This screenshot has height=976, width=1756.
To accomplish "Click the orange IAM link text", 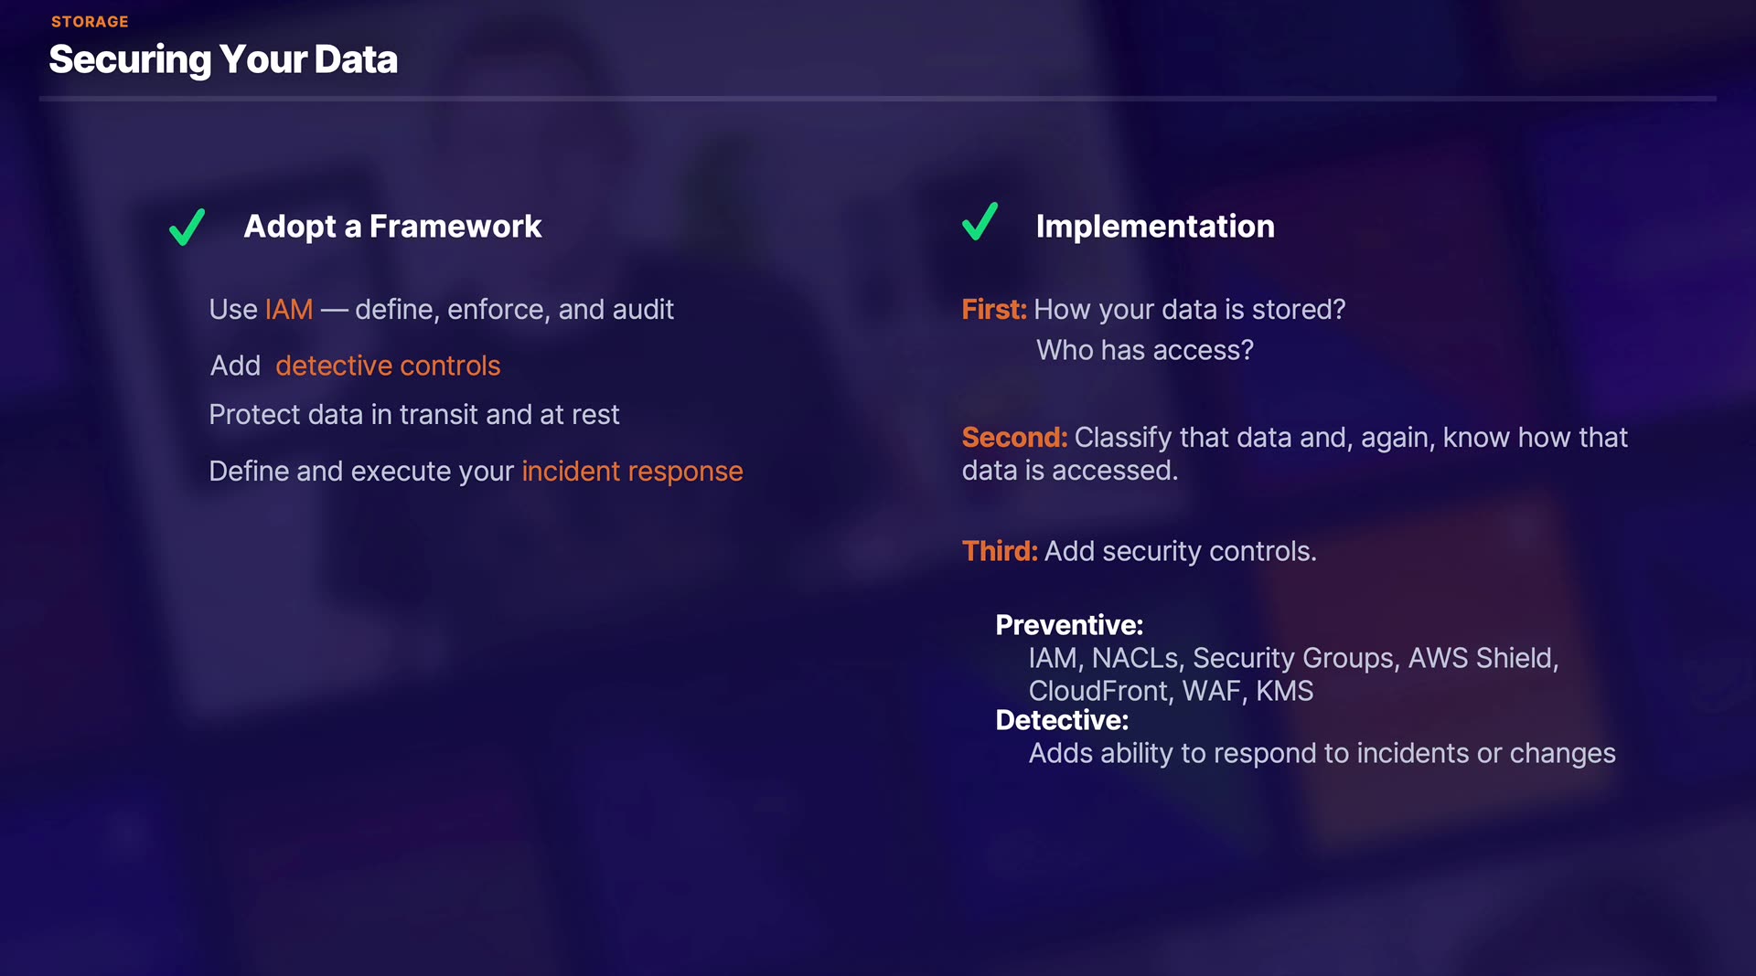I will pyautogui.click(x=288, y=310).
